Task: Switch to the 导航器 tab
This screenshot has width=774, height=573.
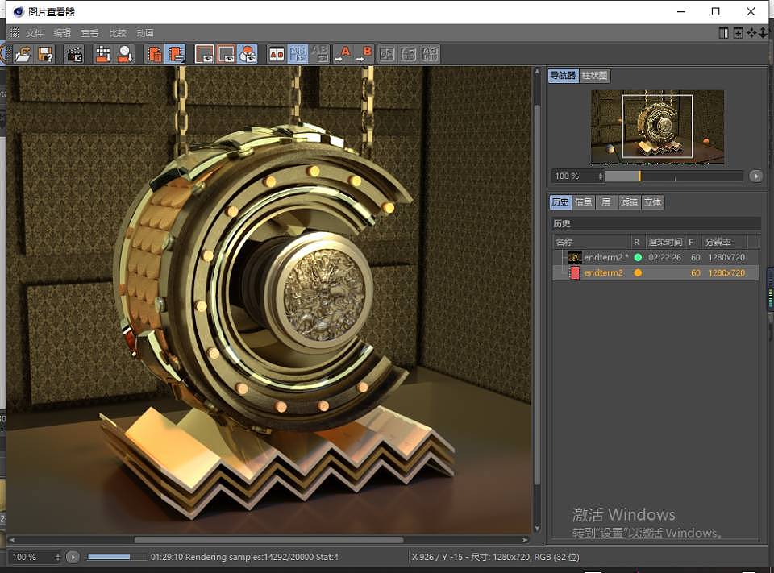Action: point(564,76)
